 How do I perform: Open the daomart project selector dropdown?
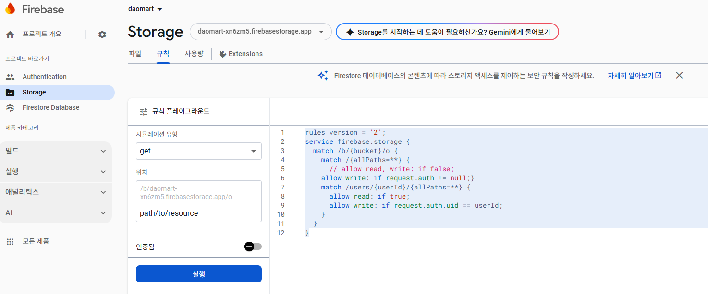[146, 9]
